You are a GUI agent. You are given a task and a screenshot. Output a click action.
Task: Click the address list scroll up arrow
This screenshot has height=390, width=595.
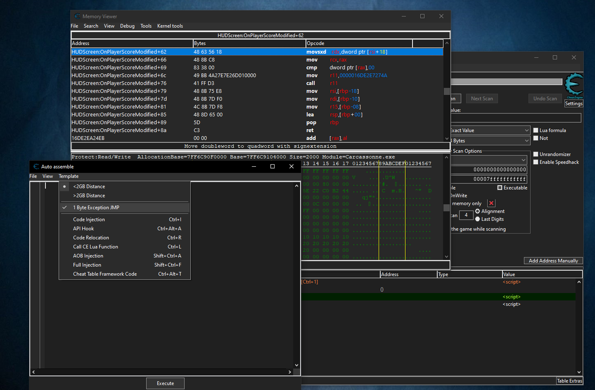[x=579, y=282]
